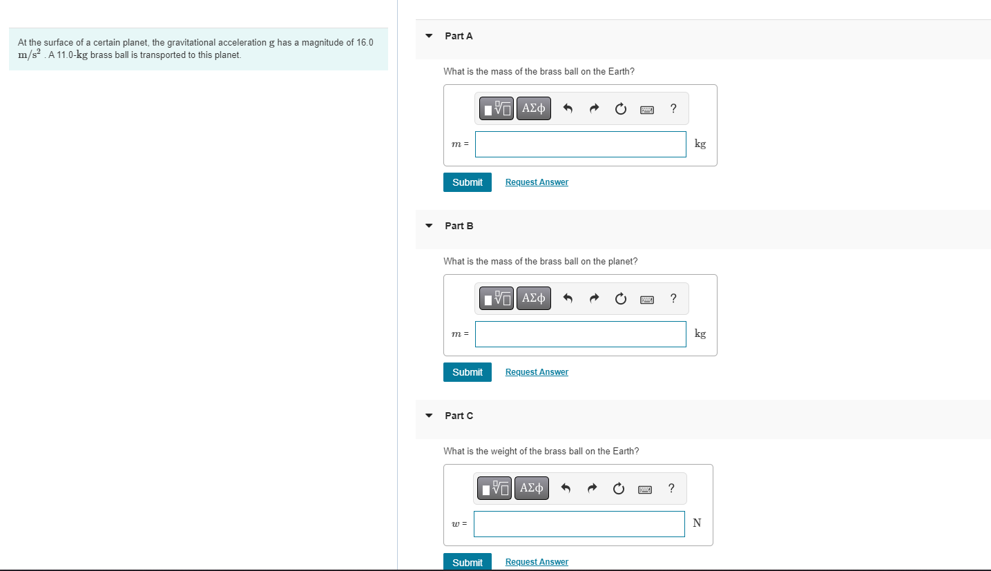Click question 'What is the weight of the brass ball on the Earth?'

click(541, 451)
